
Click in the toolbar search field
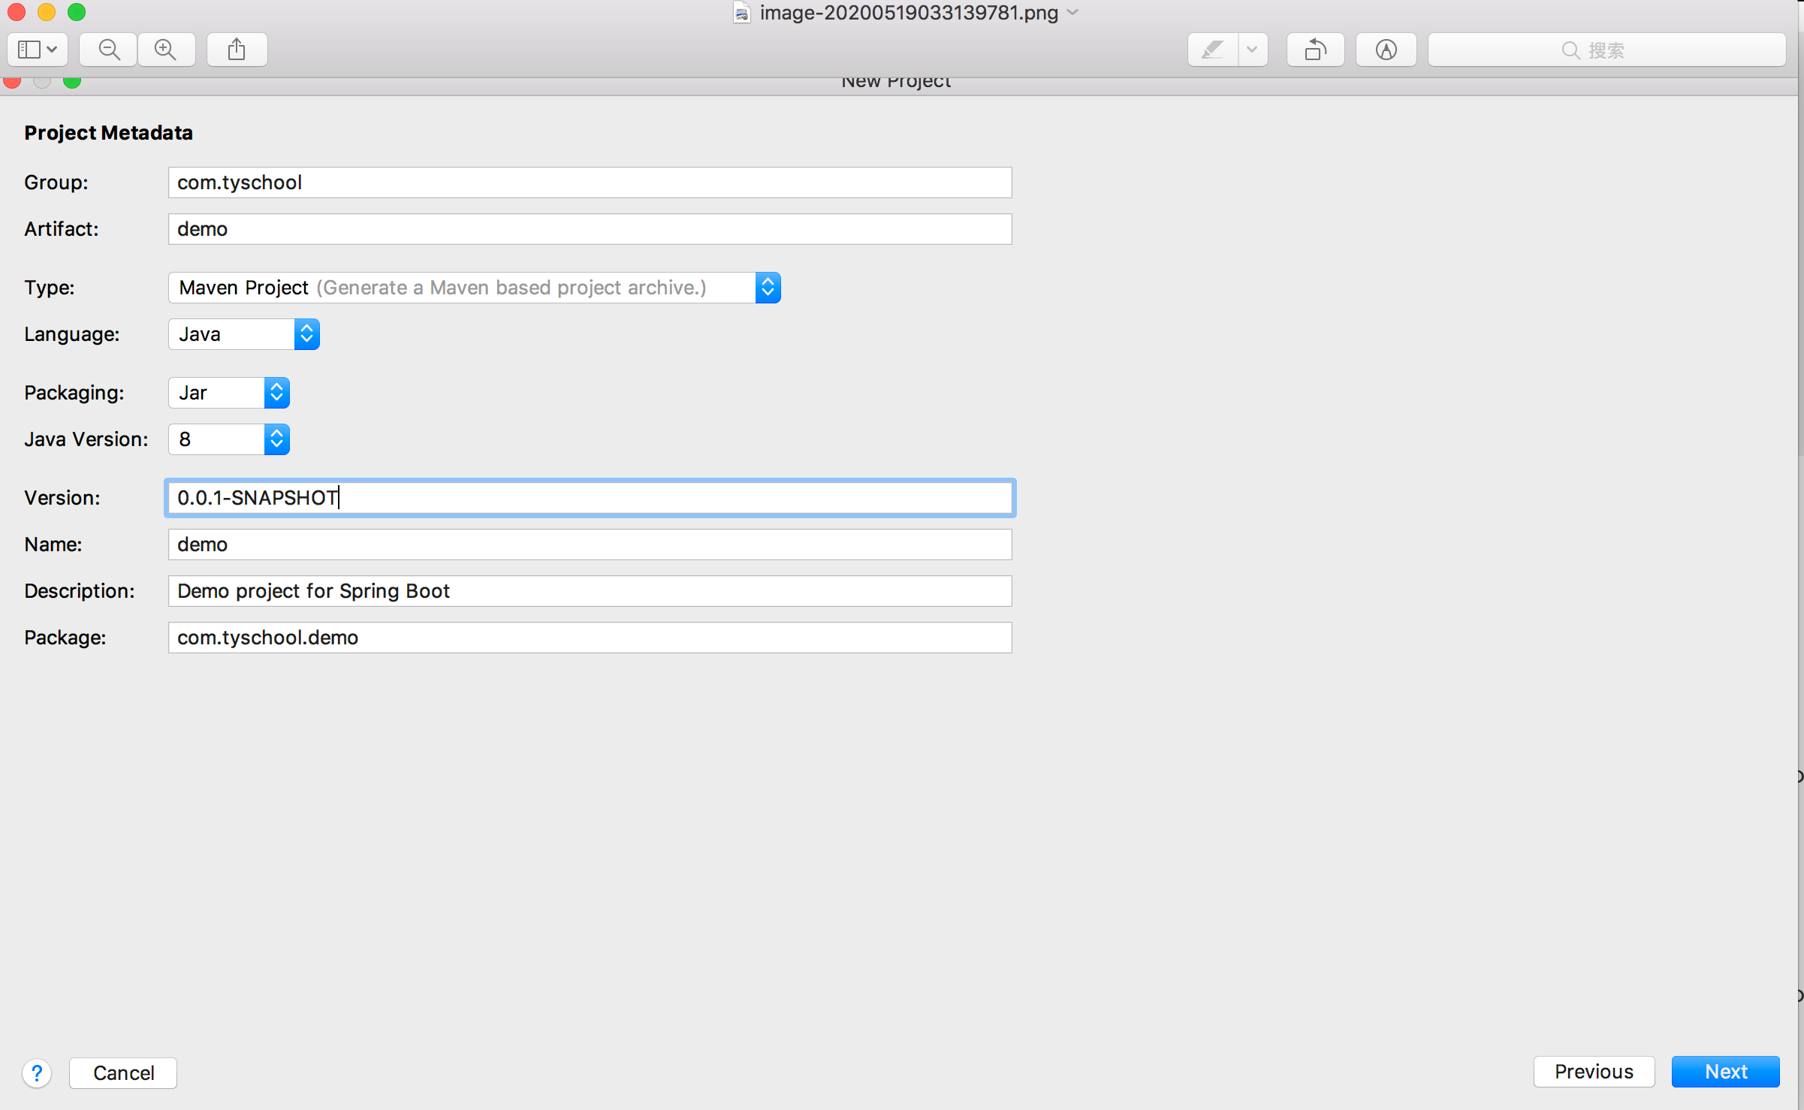[x=1606, y=50]
